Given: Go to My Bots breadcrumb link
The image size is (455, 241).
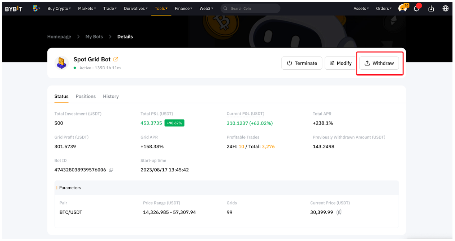Looking at the screenshot, I should pos(94,37).
